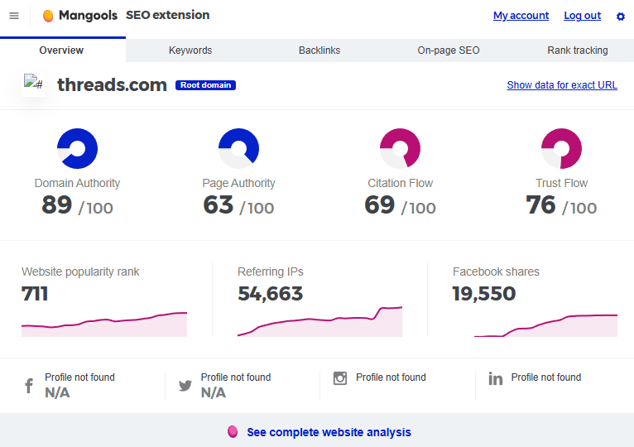The height and width of the screenshot is (447, 634).
Task: Open the hamburger menu
Action: [x=14, y=16]
